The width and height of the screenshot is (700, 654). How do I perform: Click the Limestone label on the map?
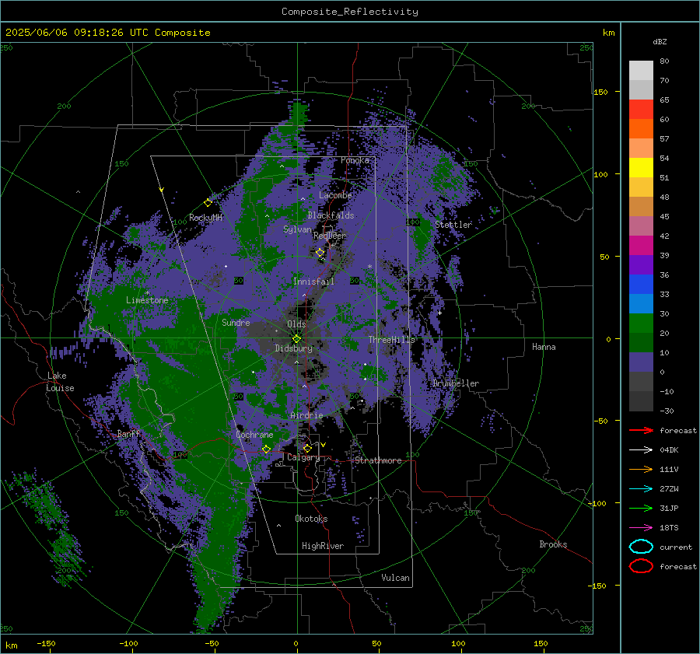click(x=147, y=300)
